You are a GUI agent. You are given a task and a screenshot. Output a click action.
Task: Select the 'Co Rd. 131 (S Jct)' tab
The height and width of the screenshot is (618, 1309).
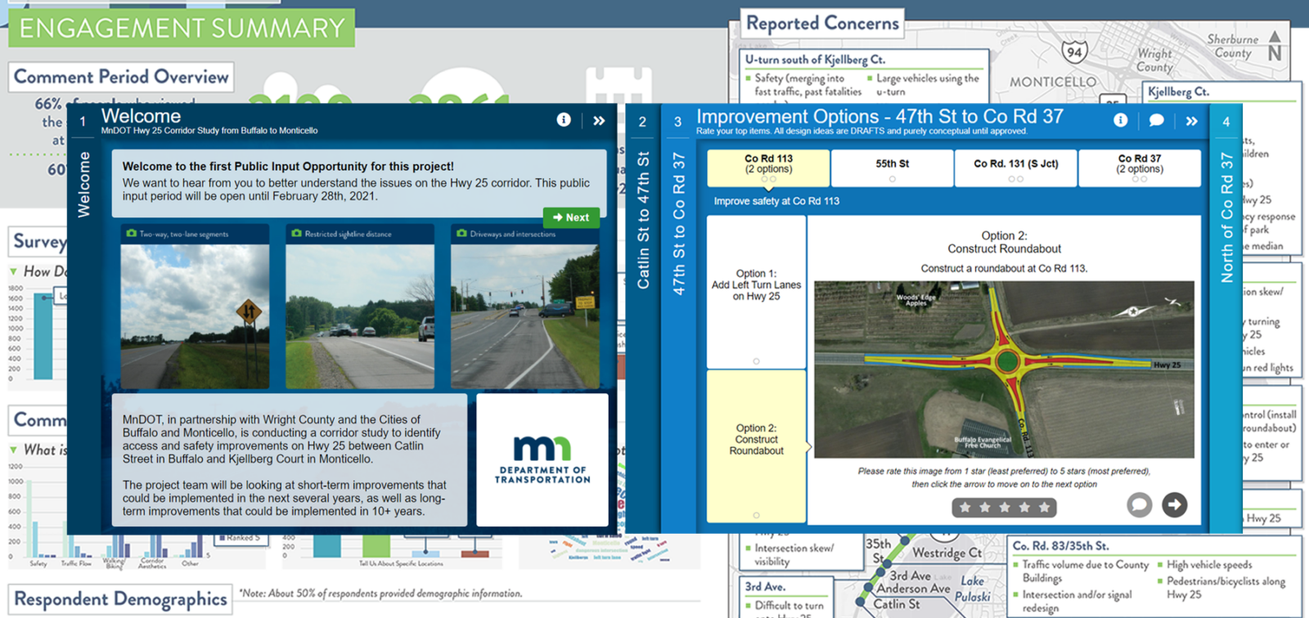pyautogui.click(x=1016, y=168)
